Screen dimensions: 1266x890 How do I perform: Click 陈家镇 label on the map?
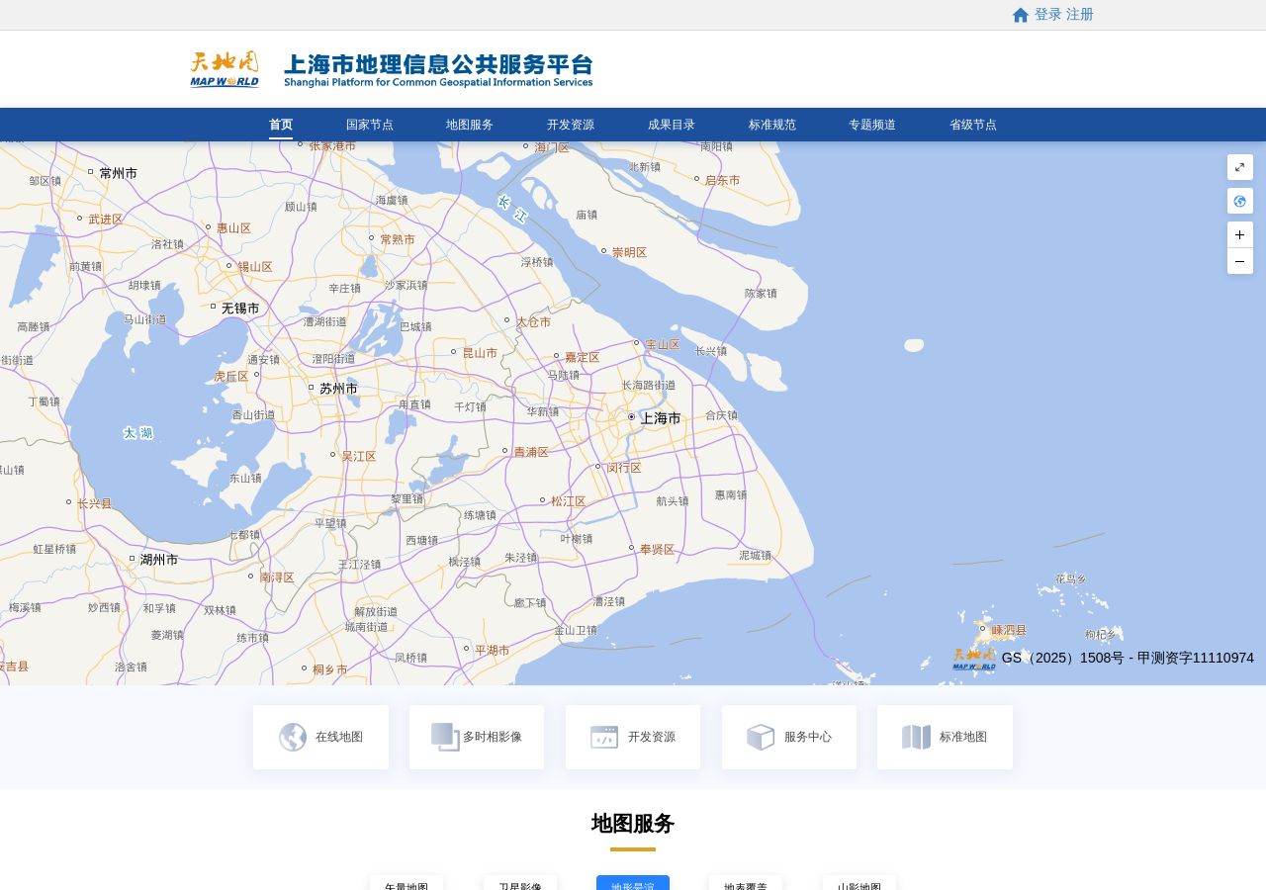(761, 294)
